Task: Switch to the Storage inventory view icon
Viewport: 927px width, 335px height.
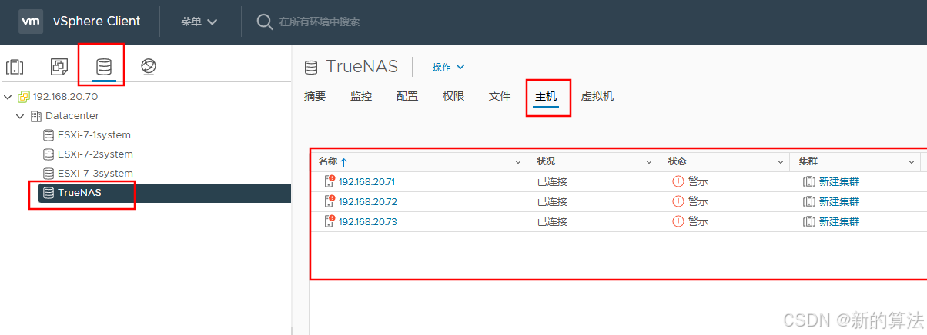Action: pyautogui.click(x=104, y=67)
